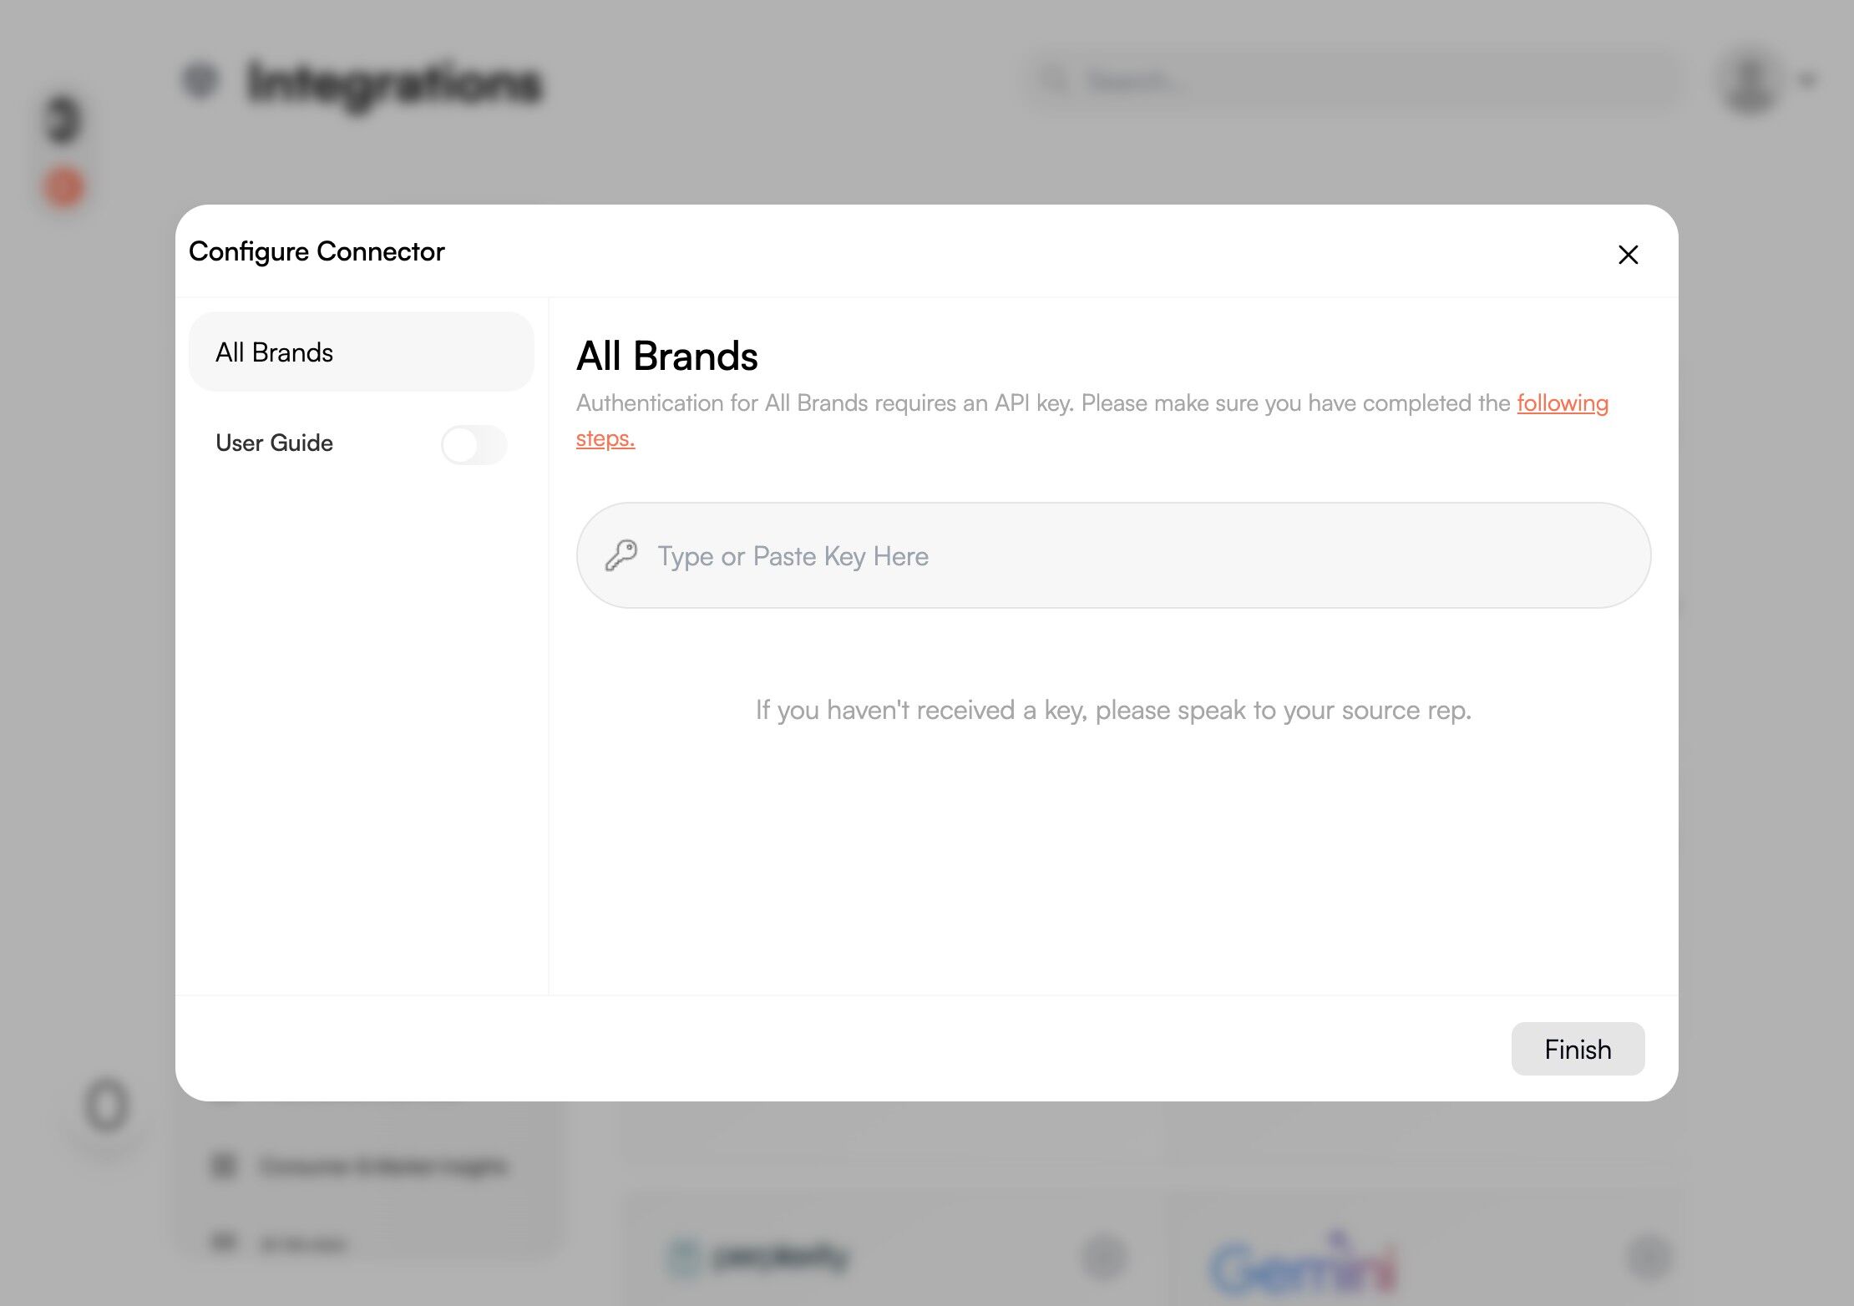Open the 'following steps' link
The image size is (1854, 1306).
1562,403
